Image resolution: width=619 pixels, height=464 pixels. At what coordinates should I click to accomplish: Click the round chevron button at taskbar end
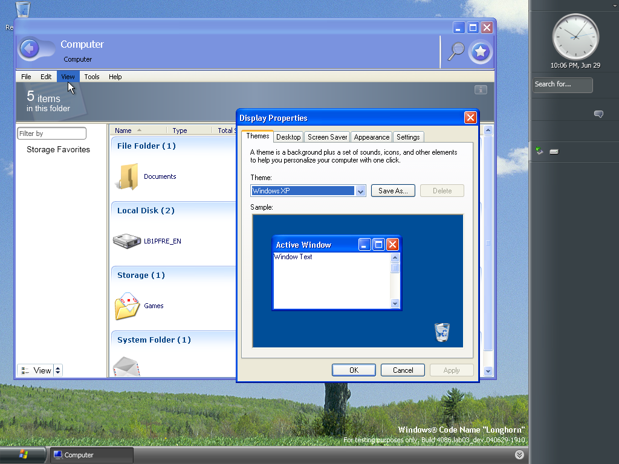(x=519, y=454)
